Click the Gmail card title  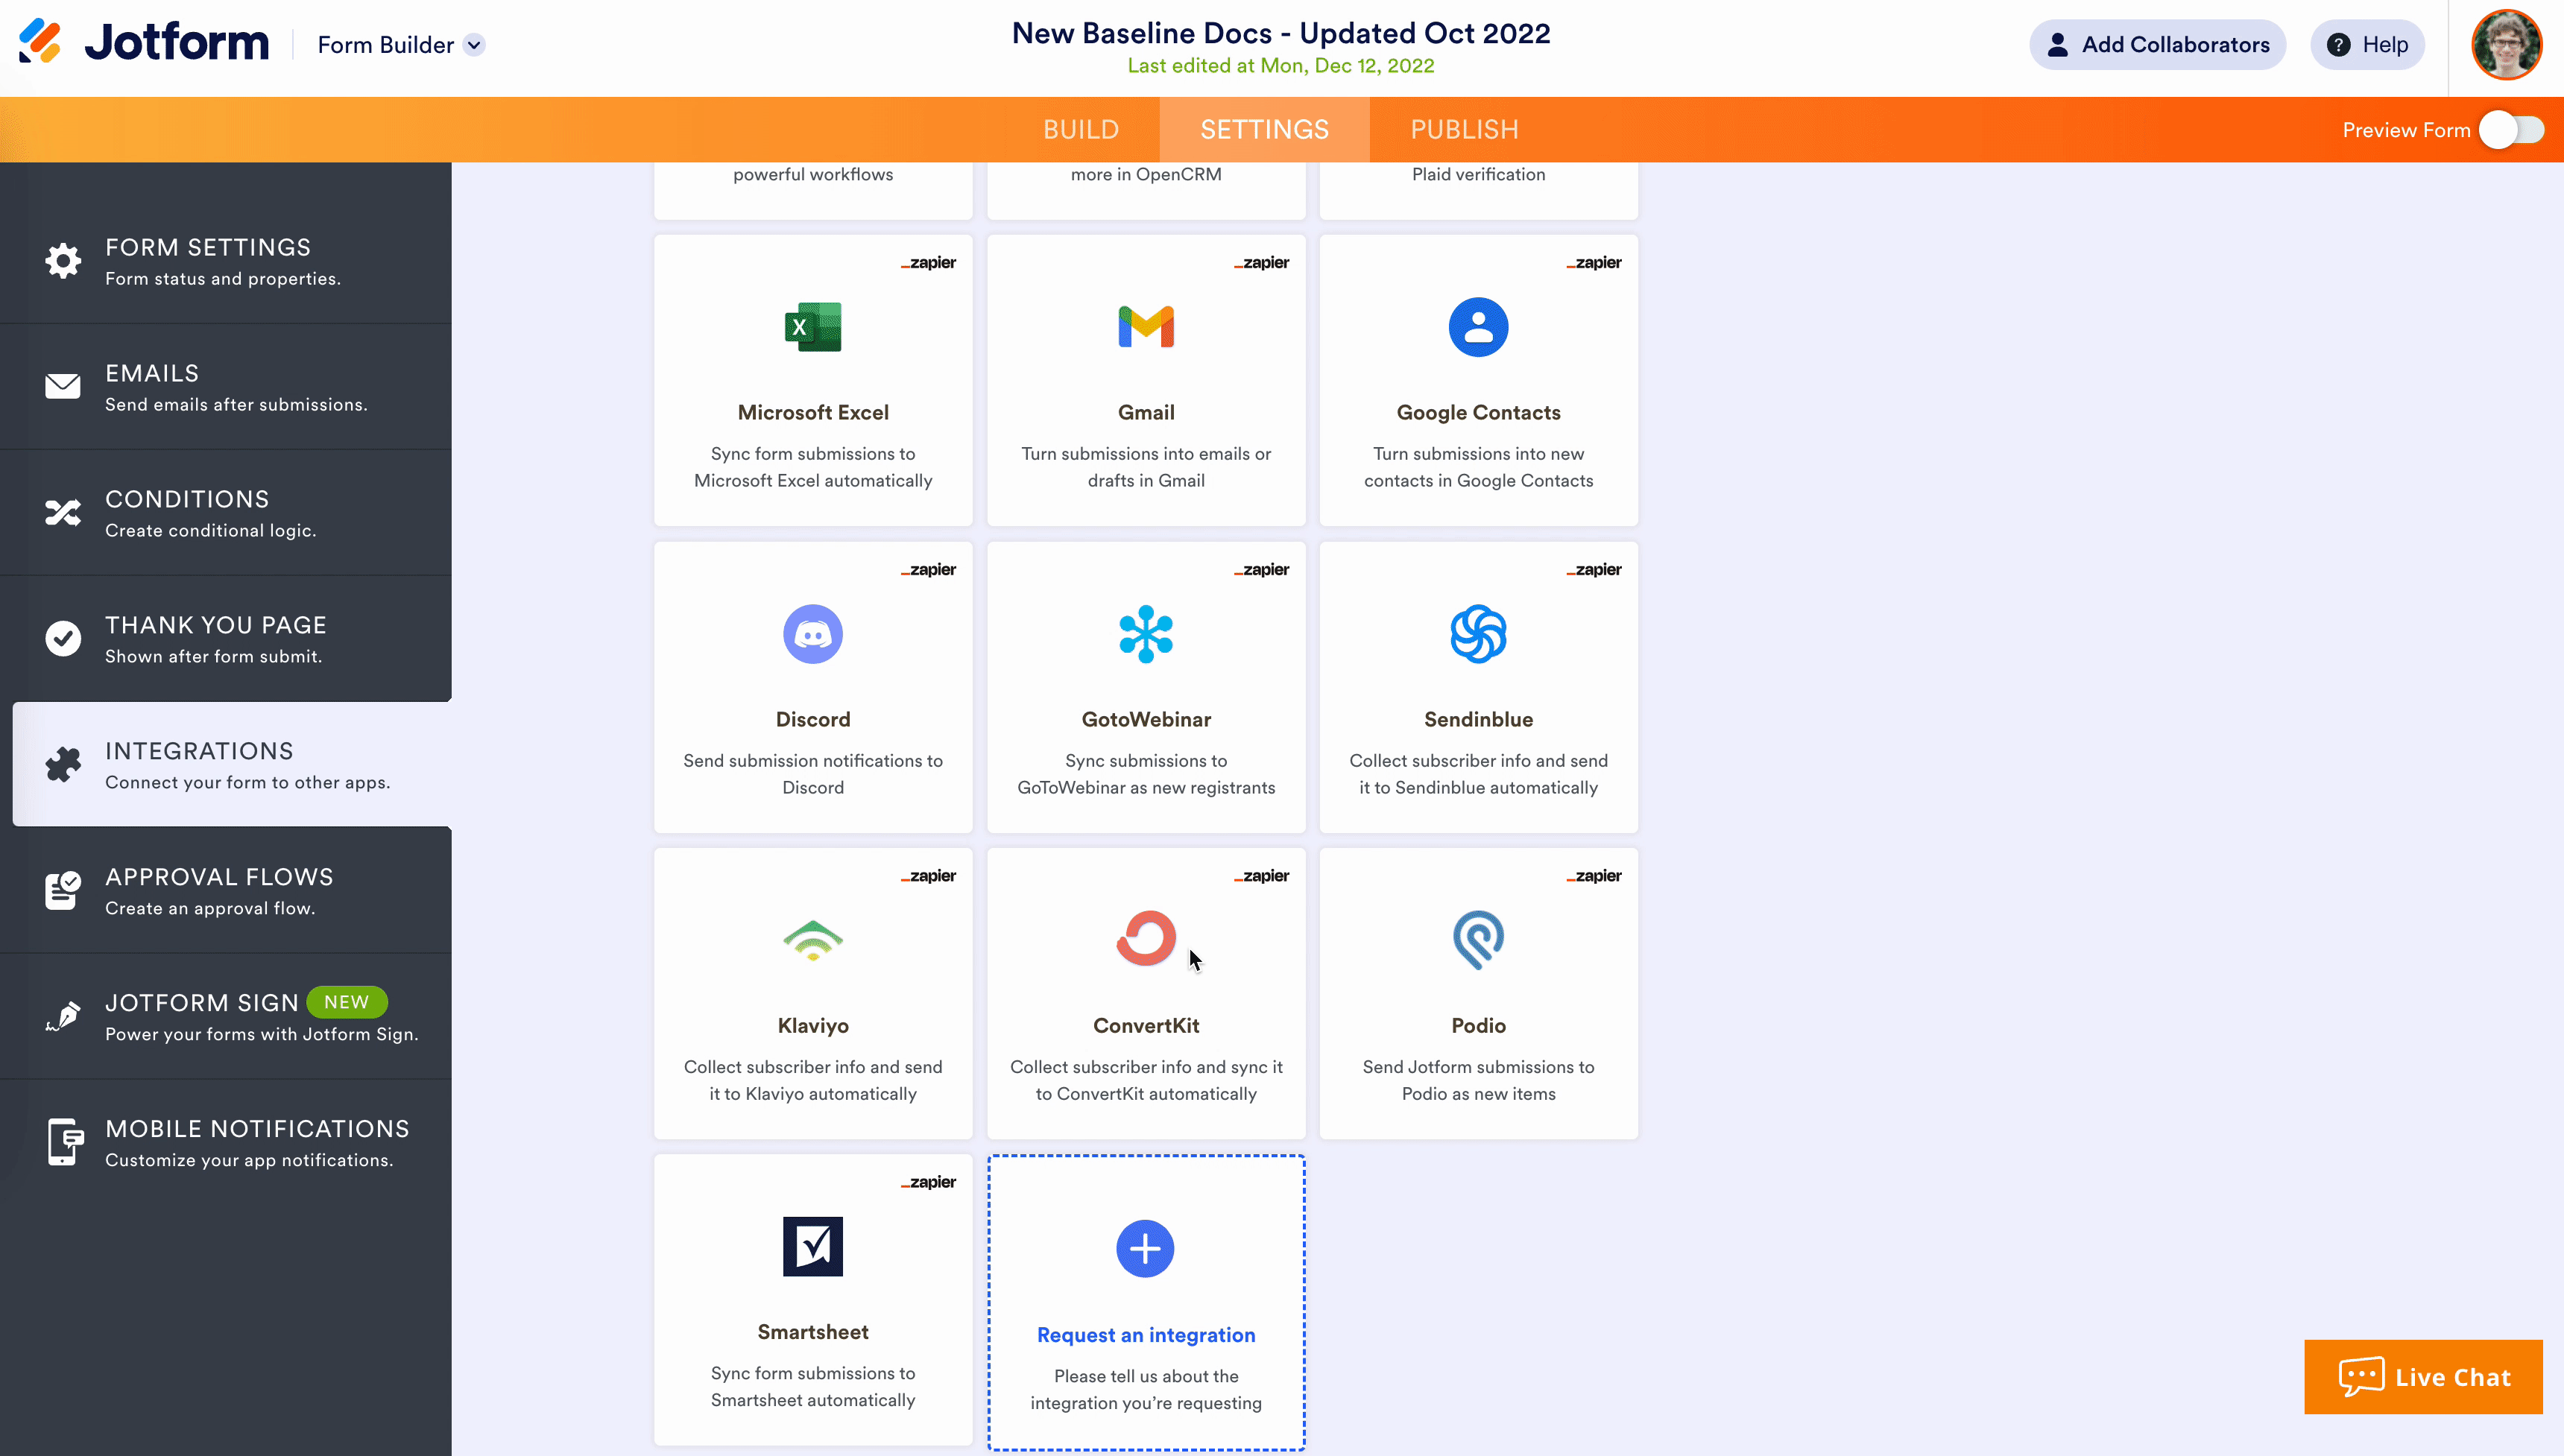tap(1146, 412)
